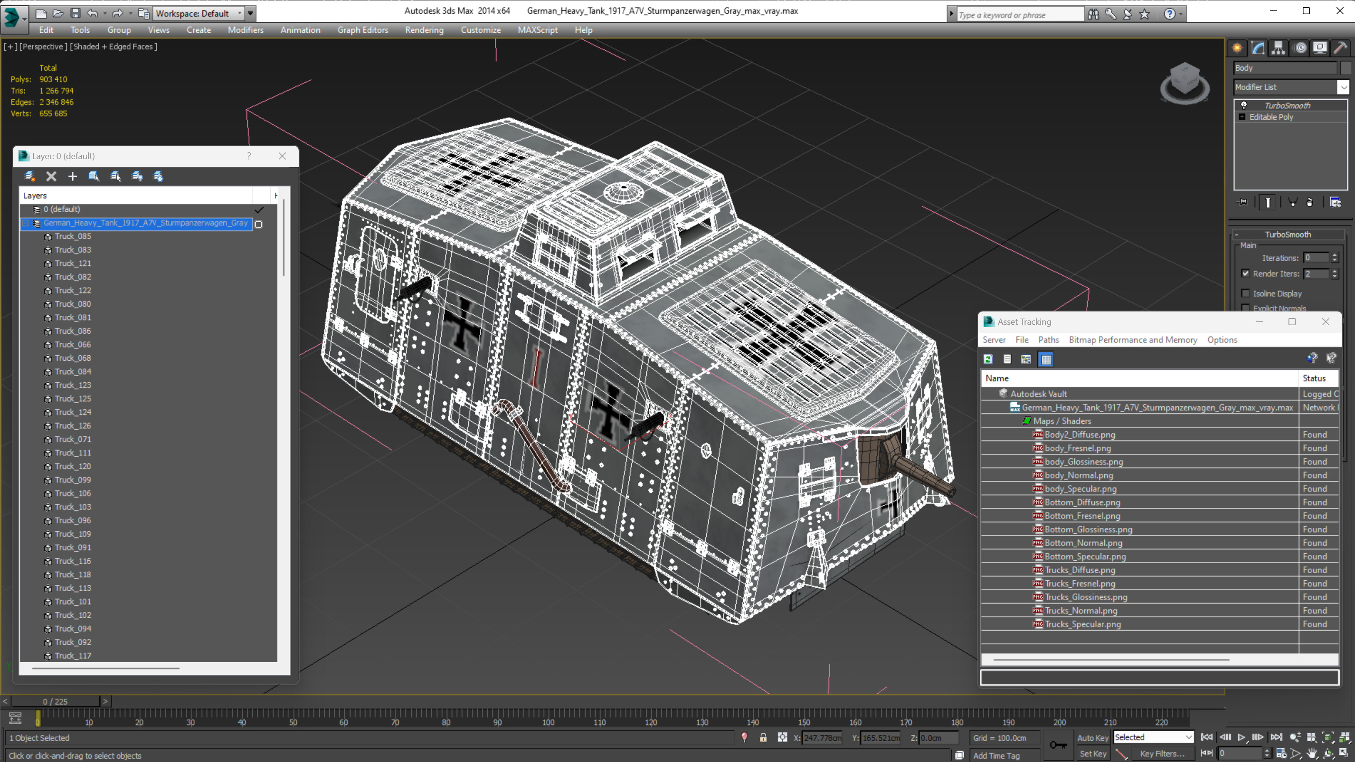Click the checkmark of layer 0 (default)

[x=259, y=210]
